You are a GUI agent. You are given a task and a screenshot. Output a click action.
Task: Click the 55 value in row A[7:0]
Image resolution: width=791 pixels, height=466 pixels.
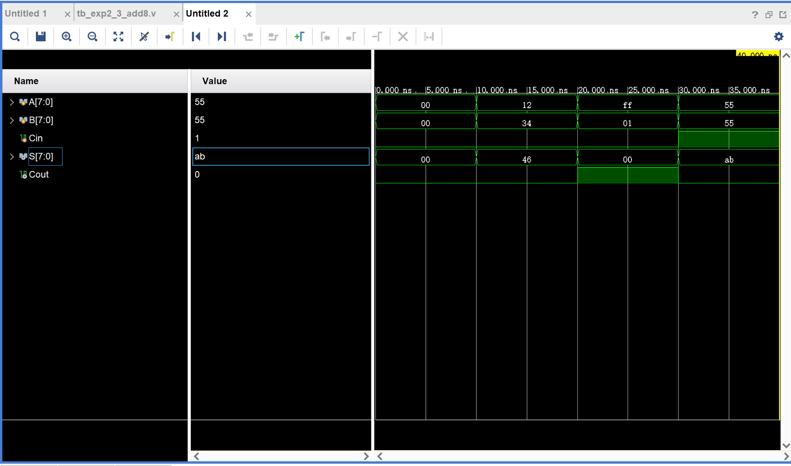200,102
